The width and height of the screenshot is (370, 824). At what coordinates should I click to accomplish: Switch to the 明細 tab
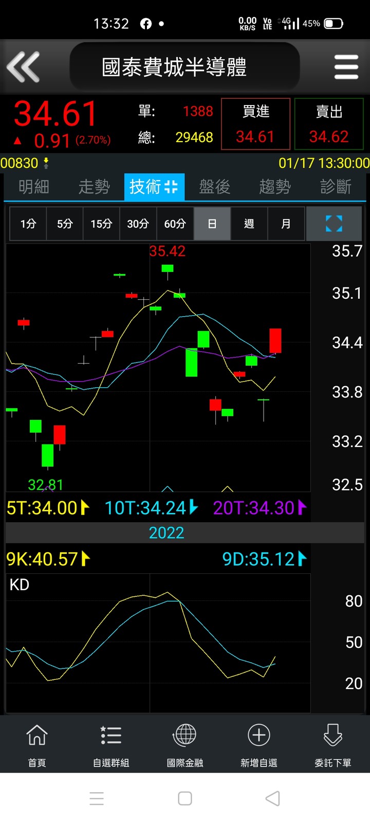[x=34, y=186]
